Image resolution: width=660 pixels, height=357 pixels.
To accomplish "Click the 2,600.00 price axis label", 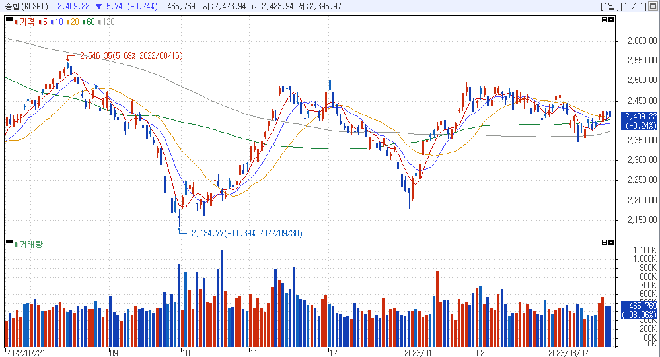I will 642,40.
